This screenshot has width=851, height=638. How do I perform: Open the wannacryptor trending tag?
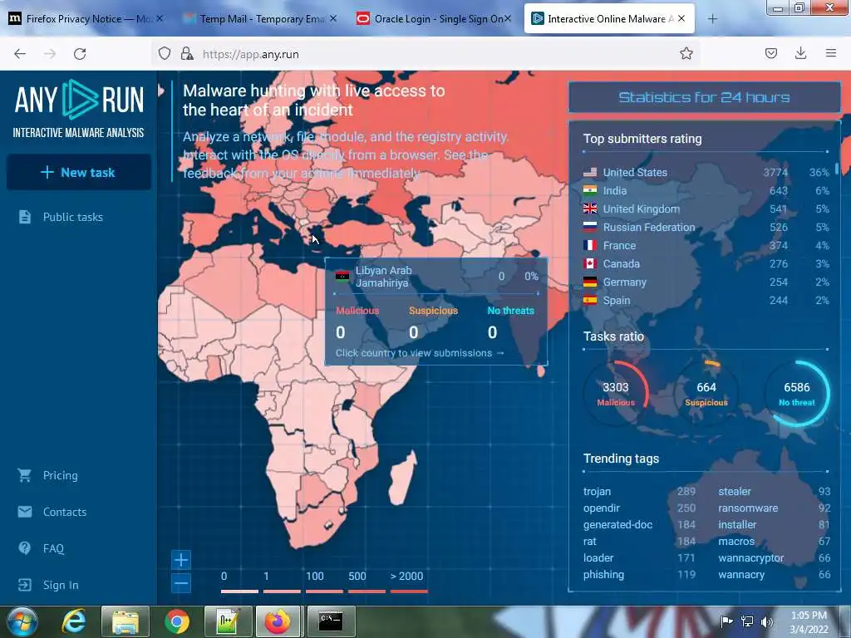click(751, 557)
